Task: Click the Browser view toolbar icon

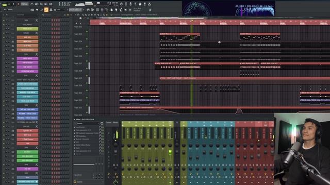Action: [x=107, y=10]
